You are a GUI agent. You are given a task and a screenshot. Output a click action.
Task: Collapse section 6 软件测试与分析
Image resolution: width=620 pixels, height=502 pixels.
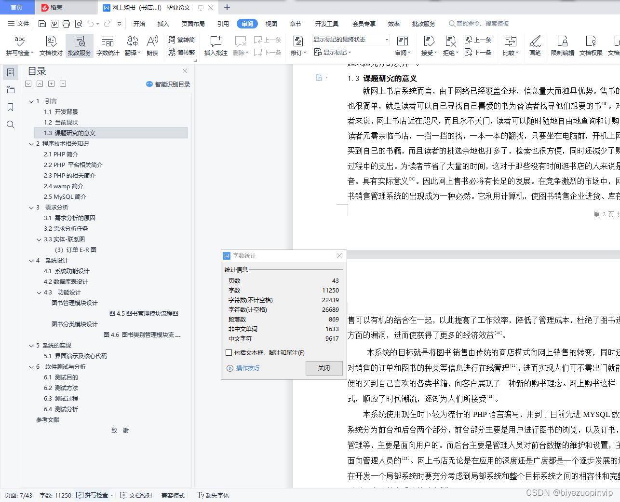[31, 367]
